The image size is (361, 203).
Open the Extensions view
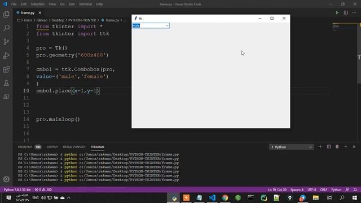6,69
